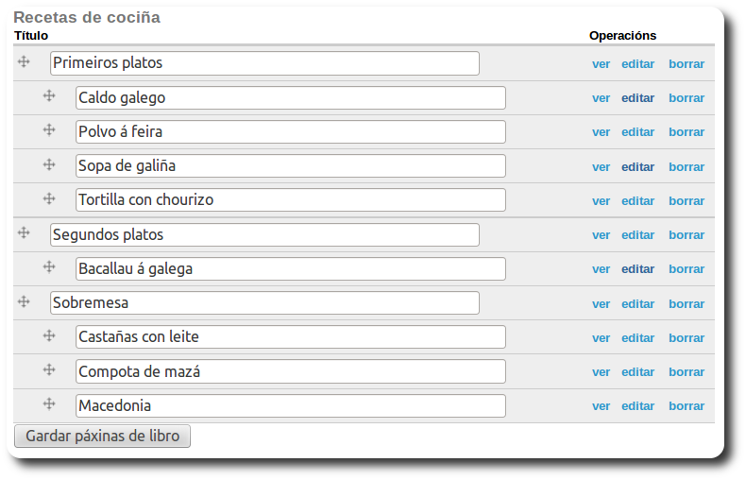Click into the Castañas con leite text box
The width and height of the screenshot is (746, 480).
point(290,337)
